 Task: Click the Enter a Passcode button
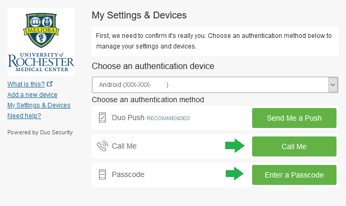coord(294,175)
